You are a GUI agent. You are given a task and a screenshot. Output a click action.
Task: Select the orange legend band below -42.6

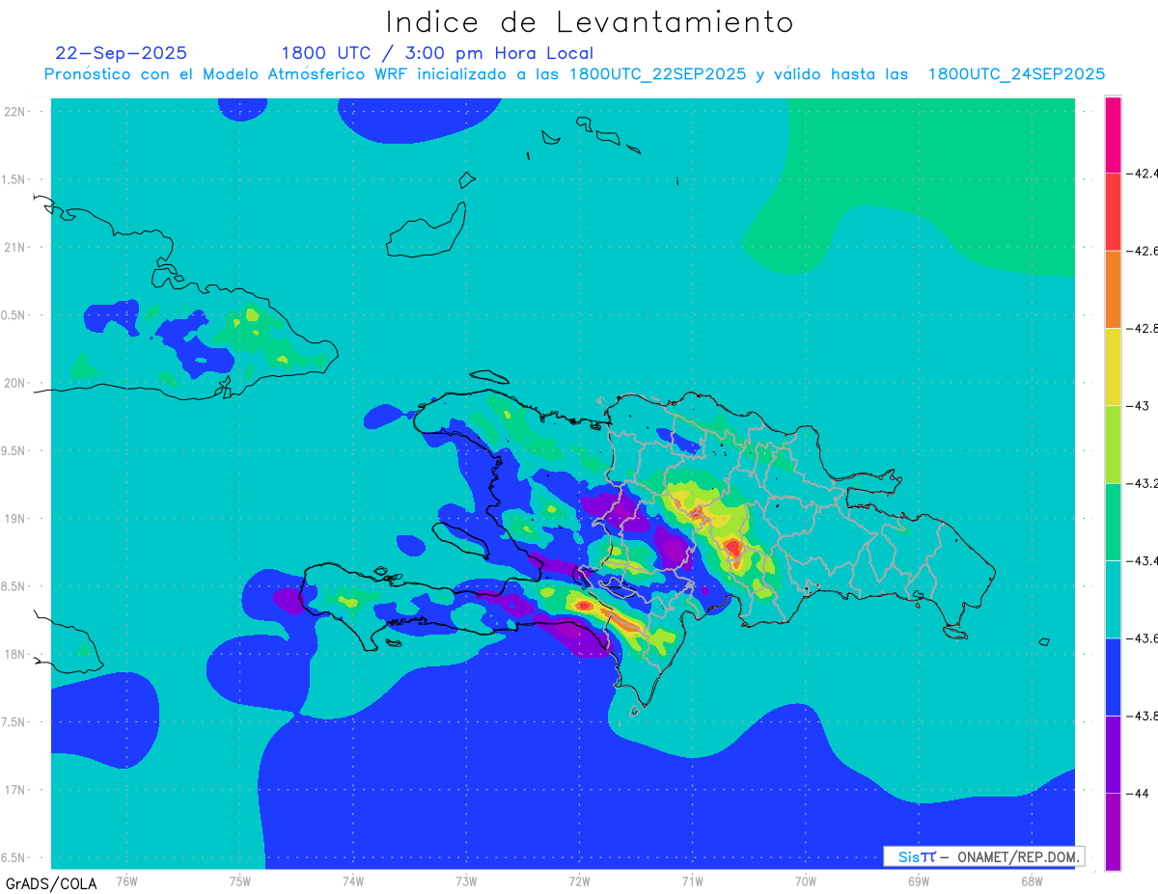(x=1113, y=289)
